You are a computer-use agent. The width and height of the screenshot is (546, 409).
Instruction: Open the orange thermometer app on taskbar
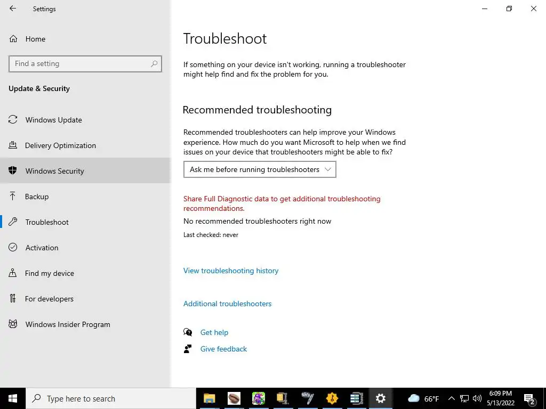332,398
